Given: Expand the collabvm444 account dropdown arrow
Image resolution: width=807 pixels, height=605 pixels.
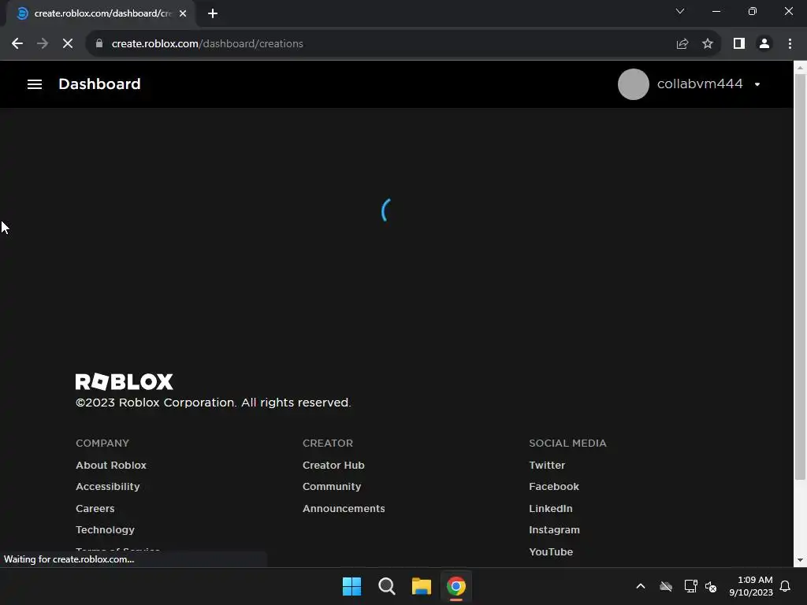Looking at the screenshot, I should click(757, 84).
